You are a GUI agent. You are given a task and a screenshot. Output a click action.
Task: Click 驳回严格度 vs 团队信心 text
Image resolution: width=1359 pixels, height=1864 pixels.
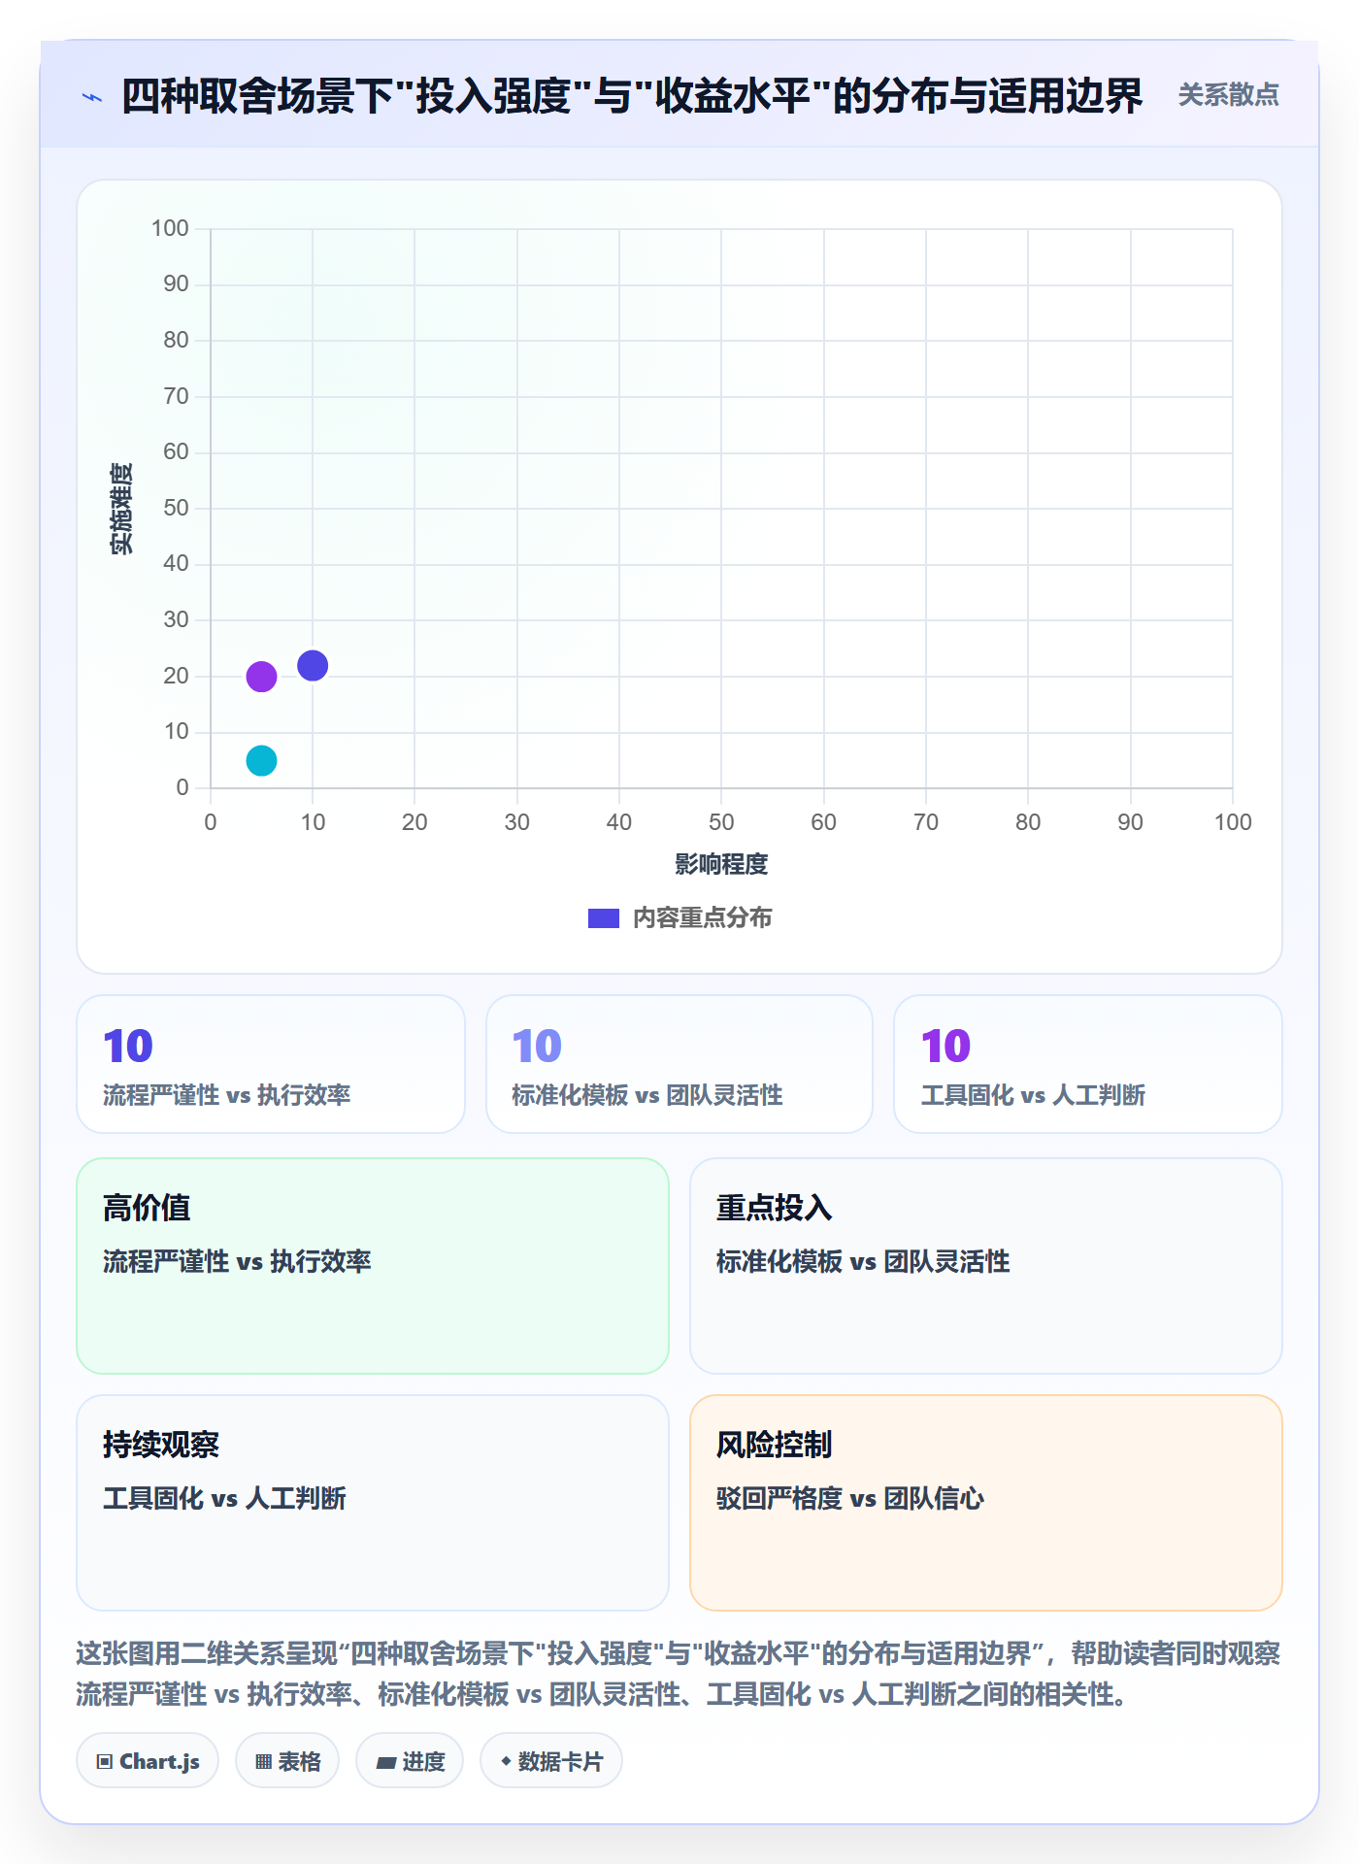click(x=849, y=1498)
